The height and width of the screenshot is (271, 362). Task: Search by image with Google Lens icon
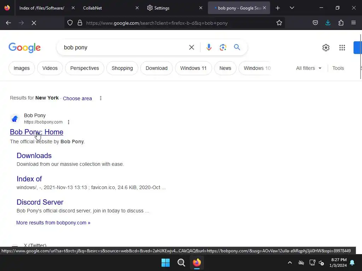tap(223, 47)
